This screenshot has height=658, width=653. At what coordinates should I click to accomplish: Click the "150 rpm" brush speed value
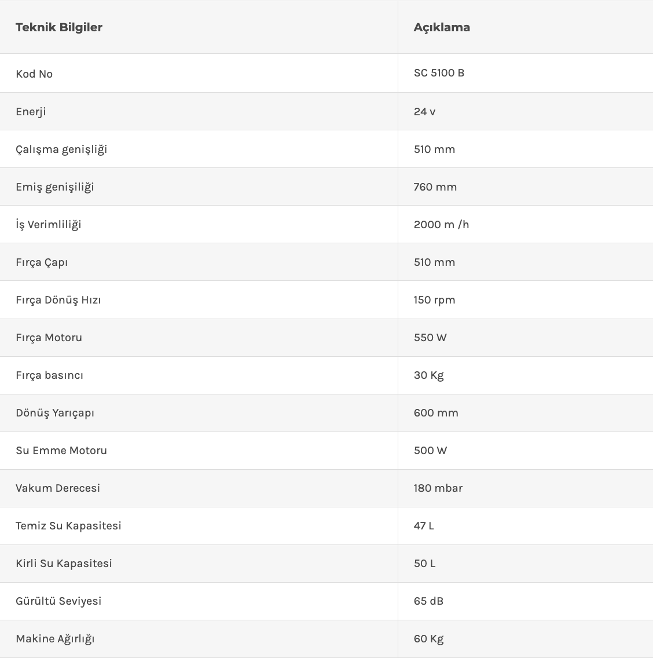coord(434,299)
